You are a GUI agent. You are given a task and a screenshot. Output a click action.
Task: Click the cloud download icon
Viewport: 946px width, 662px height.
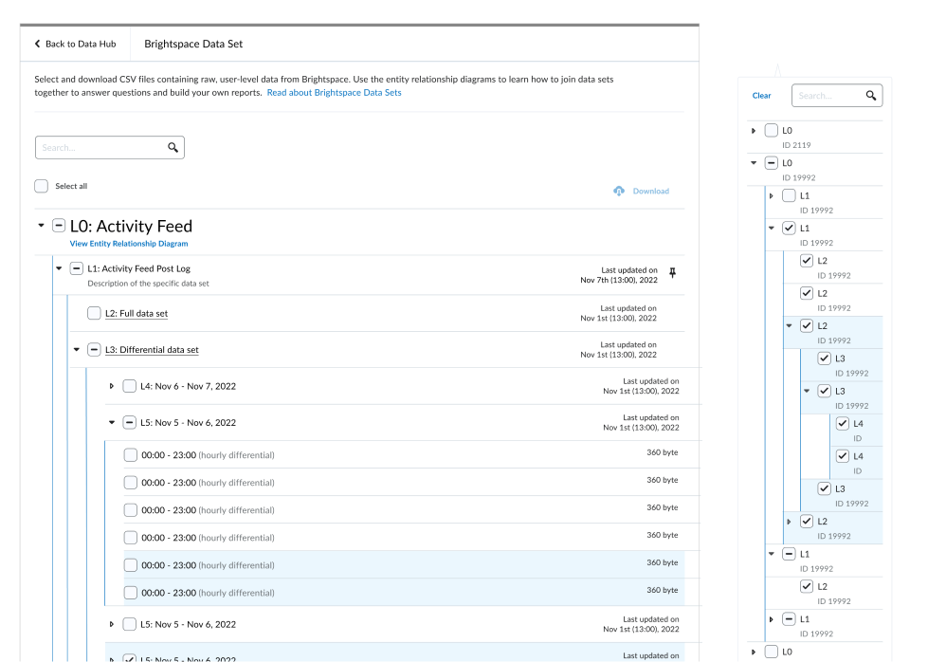[619, 191]
